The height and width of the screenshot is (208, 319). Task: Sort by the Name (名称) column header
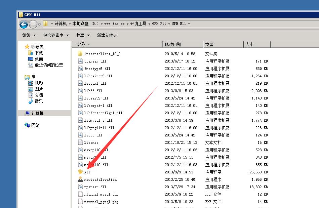point(81,44)
